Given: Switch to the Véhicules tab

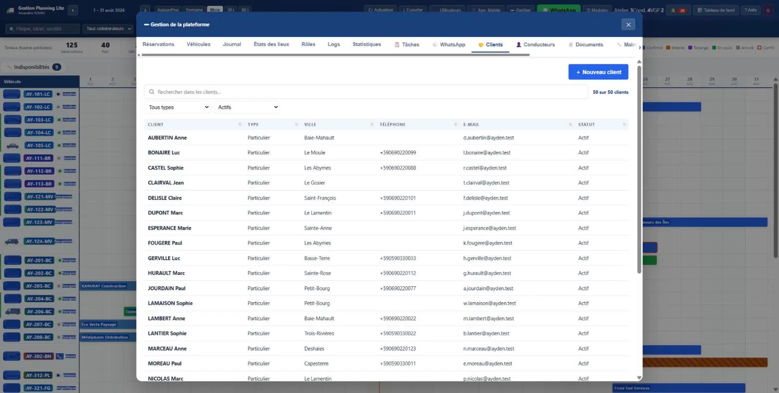Looking at the screenshot, I should (199, 44).
